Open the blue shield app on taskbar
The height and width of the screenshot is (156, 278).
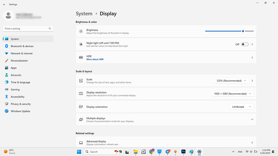coord(160,152)
